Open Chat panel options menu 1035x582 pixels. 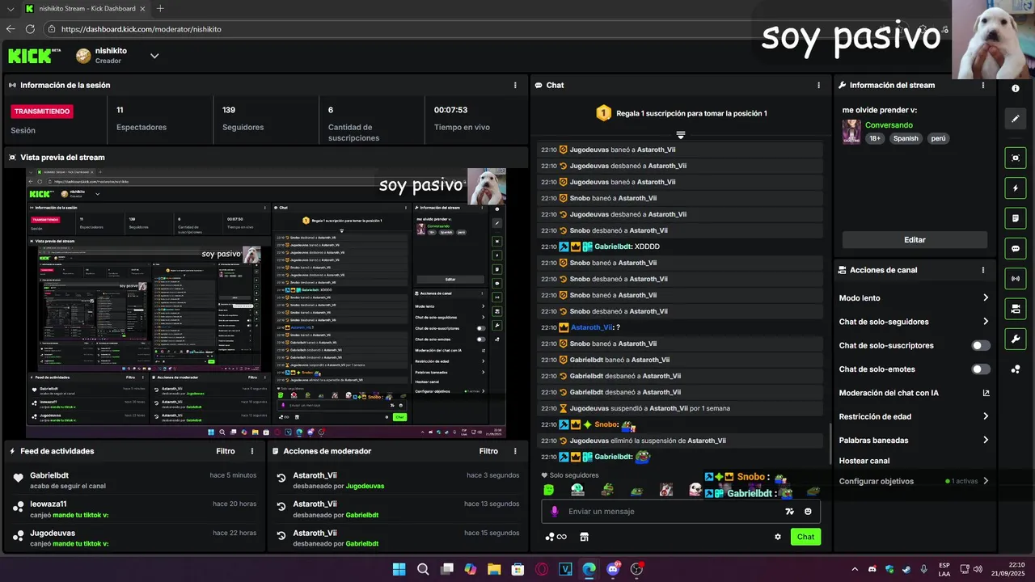point(818,85)
